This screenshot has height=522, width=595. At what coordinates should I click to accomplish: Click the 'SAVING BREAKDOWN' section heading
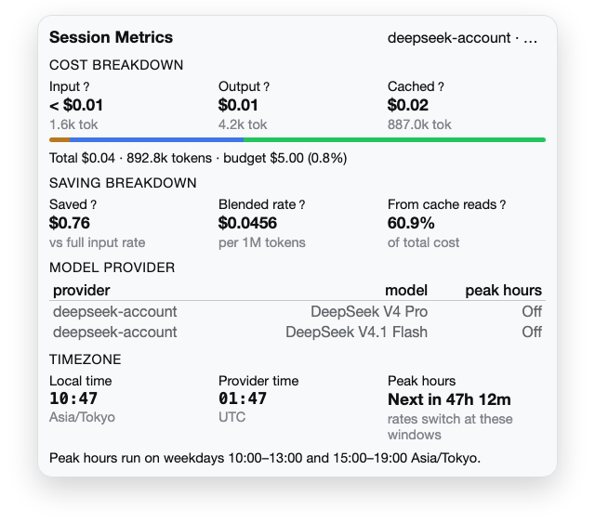tap(123, 183)
